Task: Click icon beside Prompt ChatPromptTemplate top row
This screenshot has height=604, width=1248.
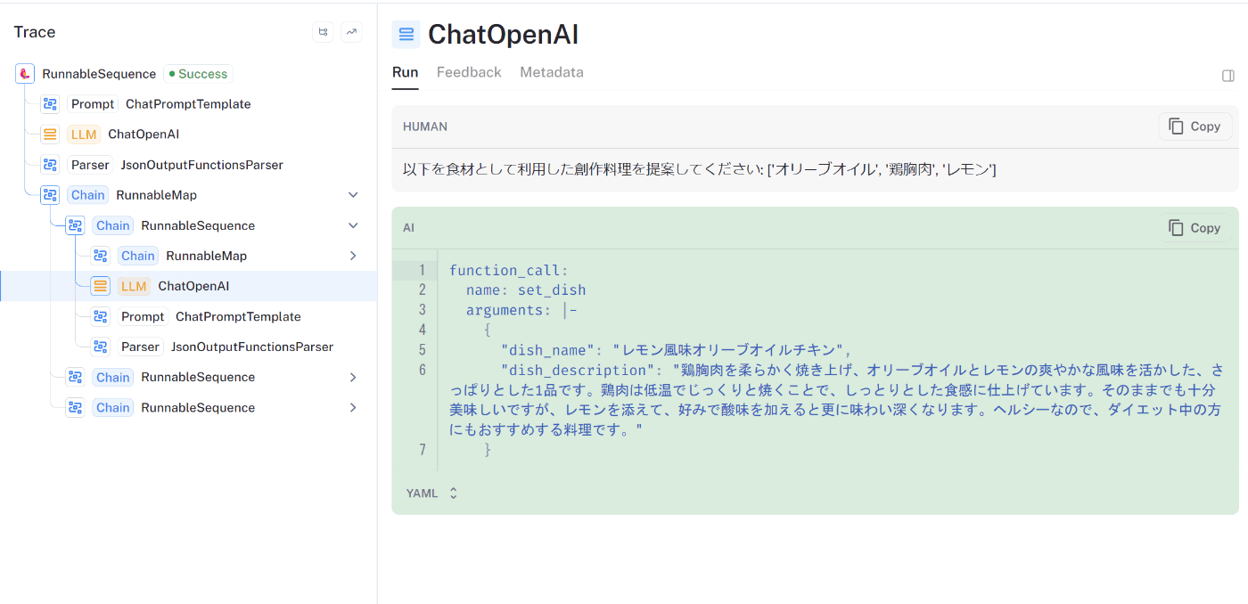Action: pyautogui.click(x=50, y=104)
